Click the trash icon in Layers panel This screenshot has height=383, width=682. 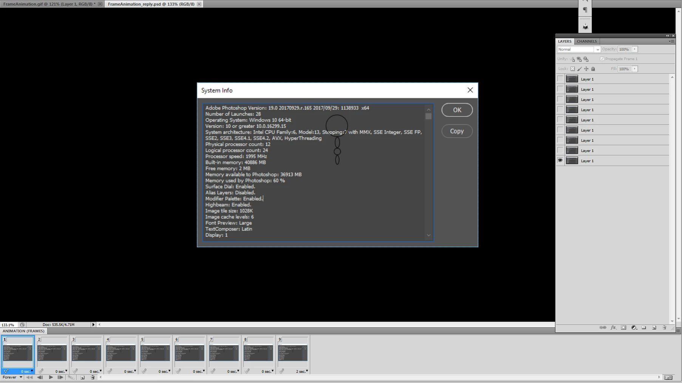click(664, 327)
